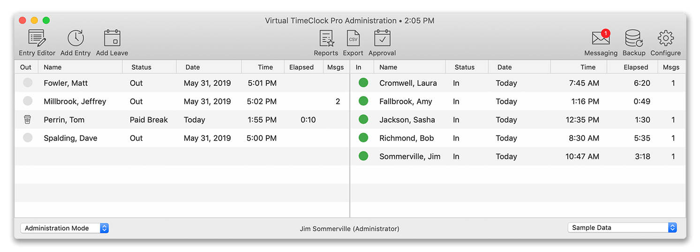The height and width of the screenshot is (252, 700).
Task: Click the 0:10 elapsed value for Tom Perrin
Action: coord(308,119)
